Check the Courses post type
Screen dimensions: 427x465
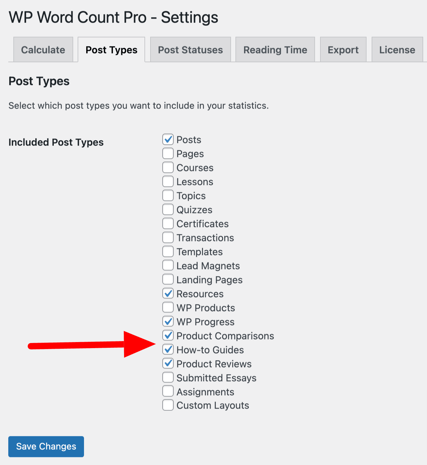point(168,168)
